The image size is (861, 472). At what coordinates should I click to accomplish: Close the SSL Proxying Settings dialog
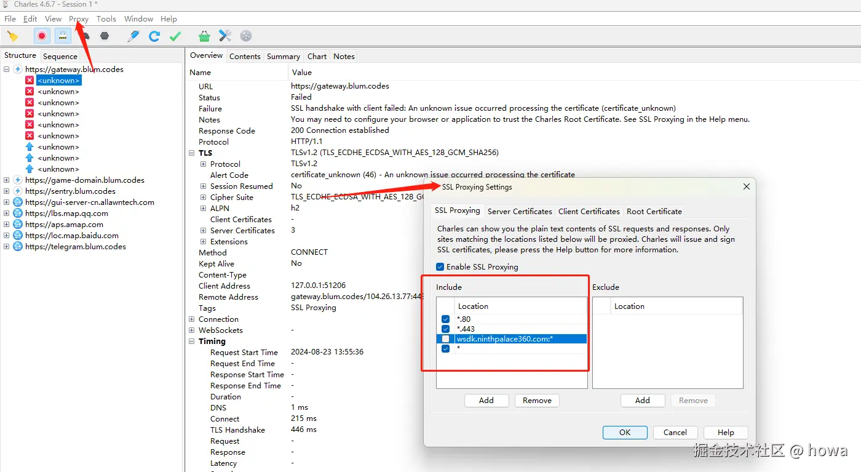[x=747, y=186]
